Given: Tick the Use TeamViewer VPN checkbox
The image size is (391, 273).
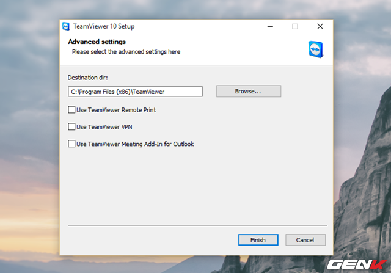Looking at the screenshot, I should point(71,127).
